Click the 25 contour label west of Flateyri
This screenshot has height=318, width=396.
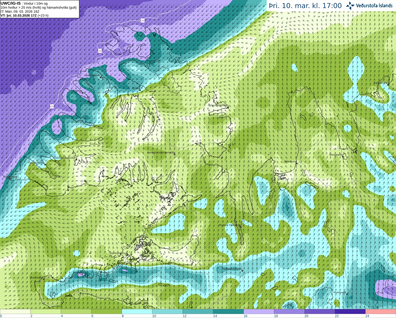52,106
